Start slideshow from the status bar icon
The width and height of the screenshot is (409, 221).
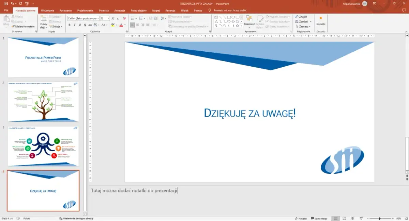point(361,218)
